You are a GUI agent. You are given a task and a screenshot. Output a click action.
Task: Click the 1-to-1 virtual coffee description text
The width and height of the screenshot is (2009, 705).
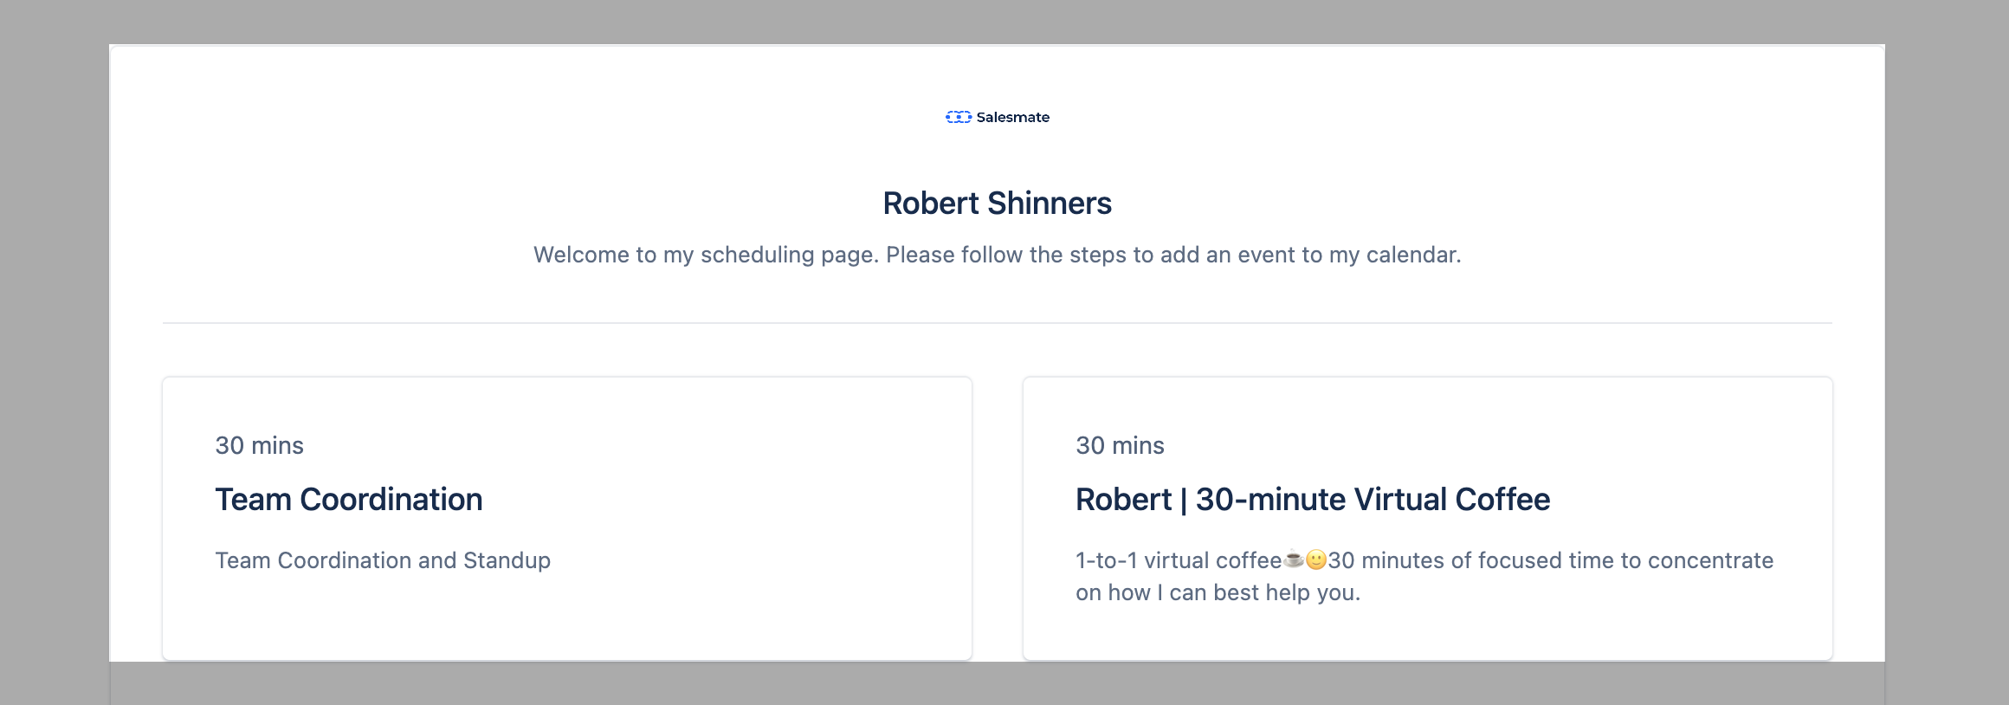point(1424,576)
